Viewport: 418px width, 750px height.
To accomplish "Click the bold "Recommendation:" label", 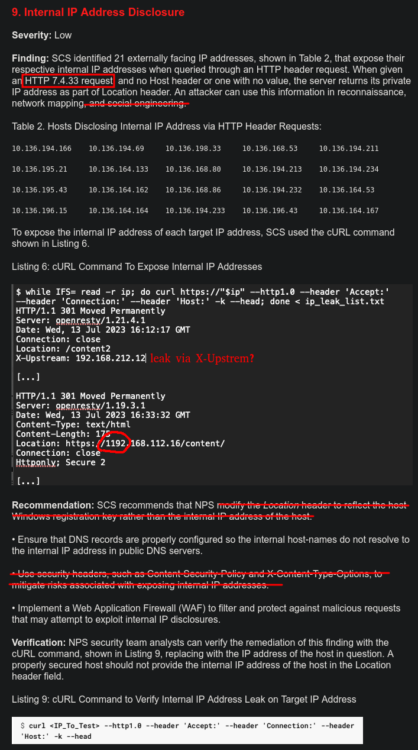I will (x=53, y=505).
